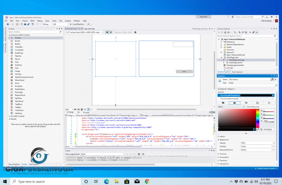Expand the Transform property section
Screen dimensions: 282x185
click(x=218, y=160)
